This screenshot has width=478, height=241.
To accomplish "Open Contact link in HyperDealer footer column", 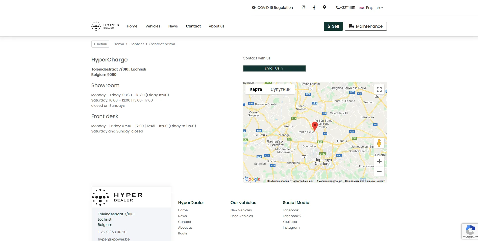I will (185, 222).
